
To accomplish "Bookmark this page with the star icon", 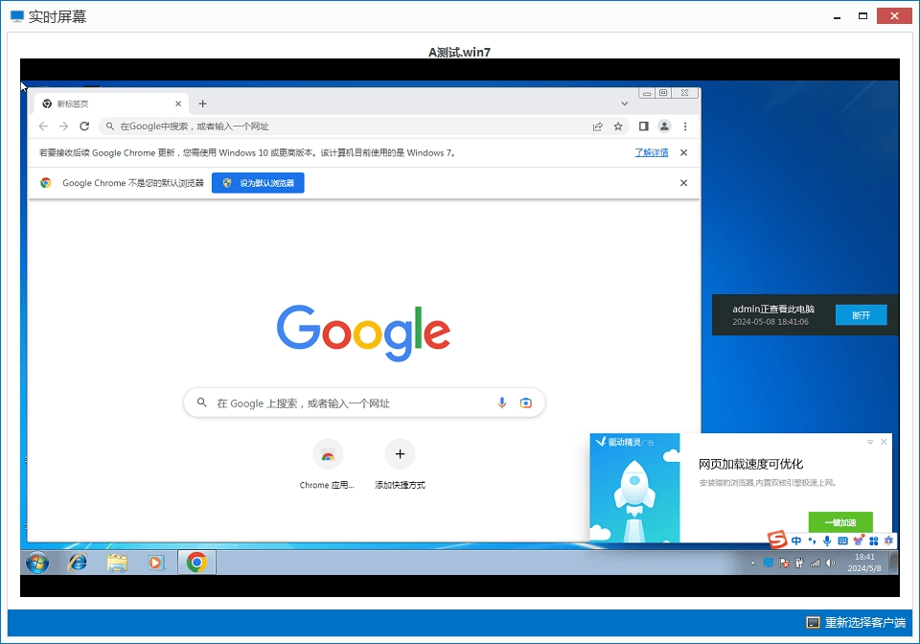I will [x=618, y=126].
